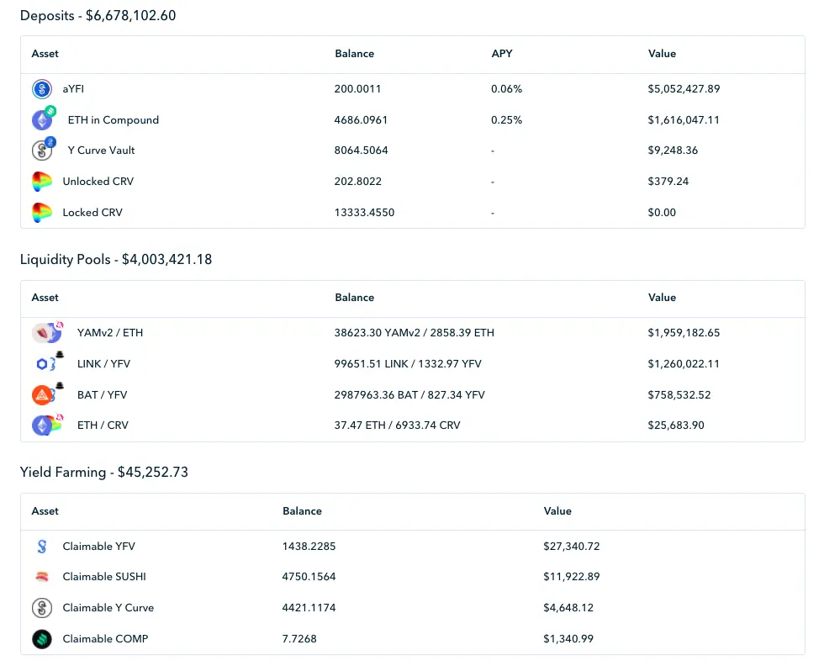Screen dimensions: 824x666
Task: Click the Locked CRV rainbow icon
Action: click(x=42, y=213)
